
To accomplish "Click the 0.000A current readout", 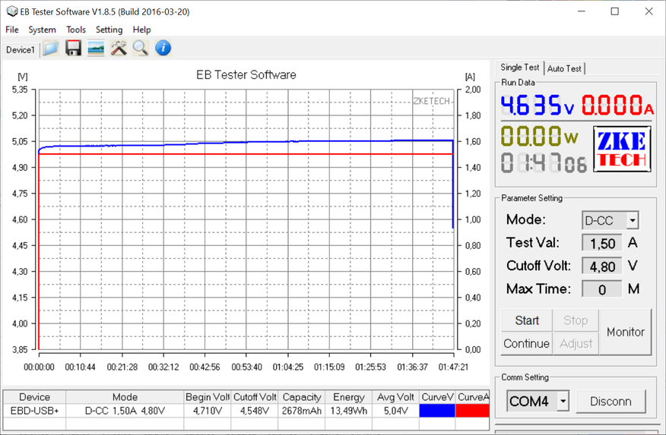I will click(617, 106).
